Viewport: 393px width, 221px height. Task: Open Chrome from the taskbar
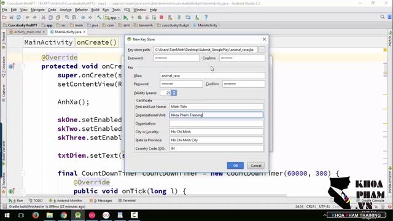pyautogui.click(x=64, y=215)
